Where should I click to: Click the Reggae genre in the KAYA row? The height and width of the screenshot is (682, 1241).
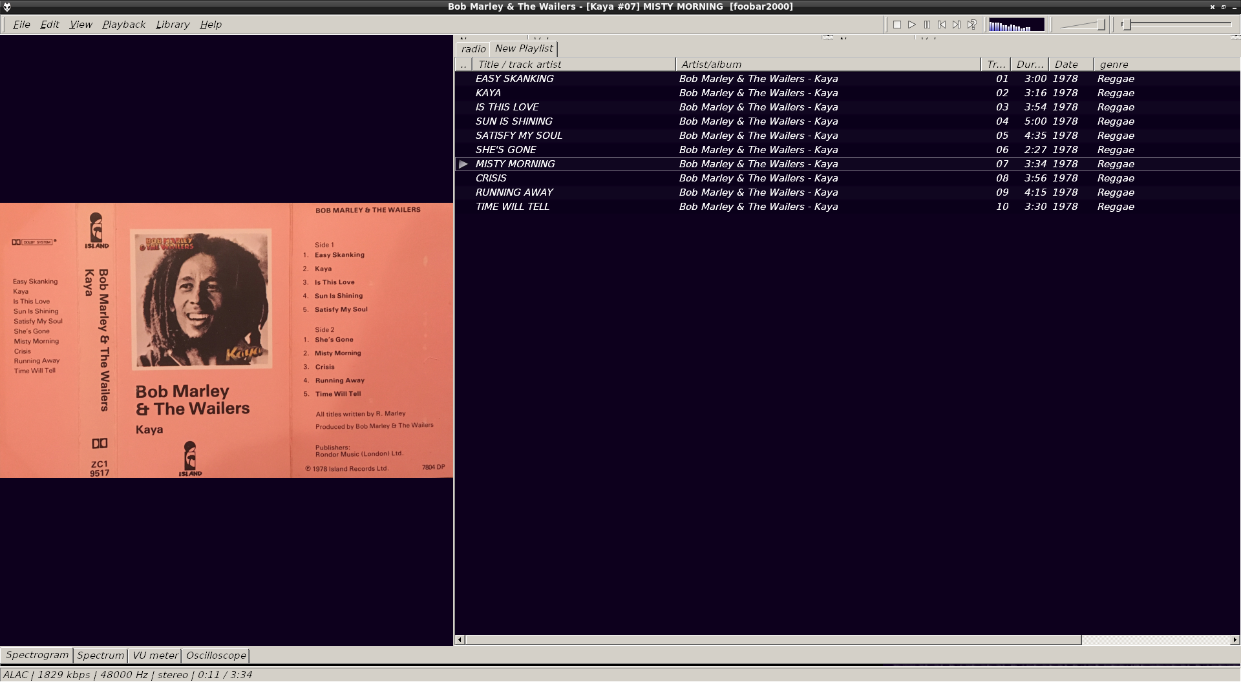coord(1116,93)
